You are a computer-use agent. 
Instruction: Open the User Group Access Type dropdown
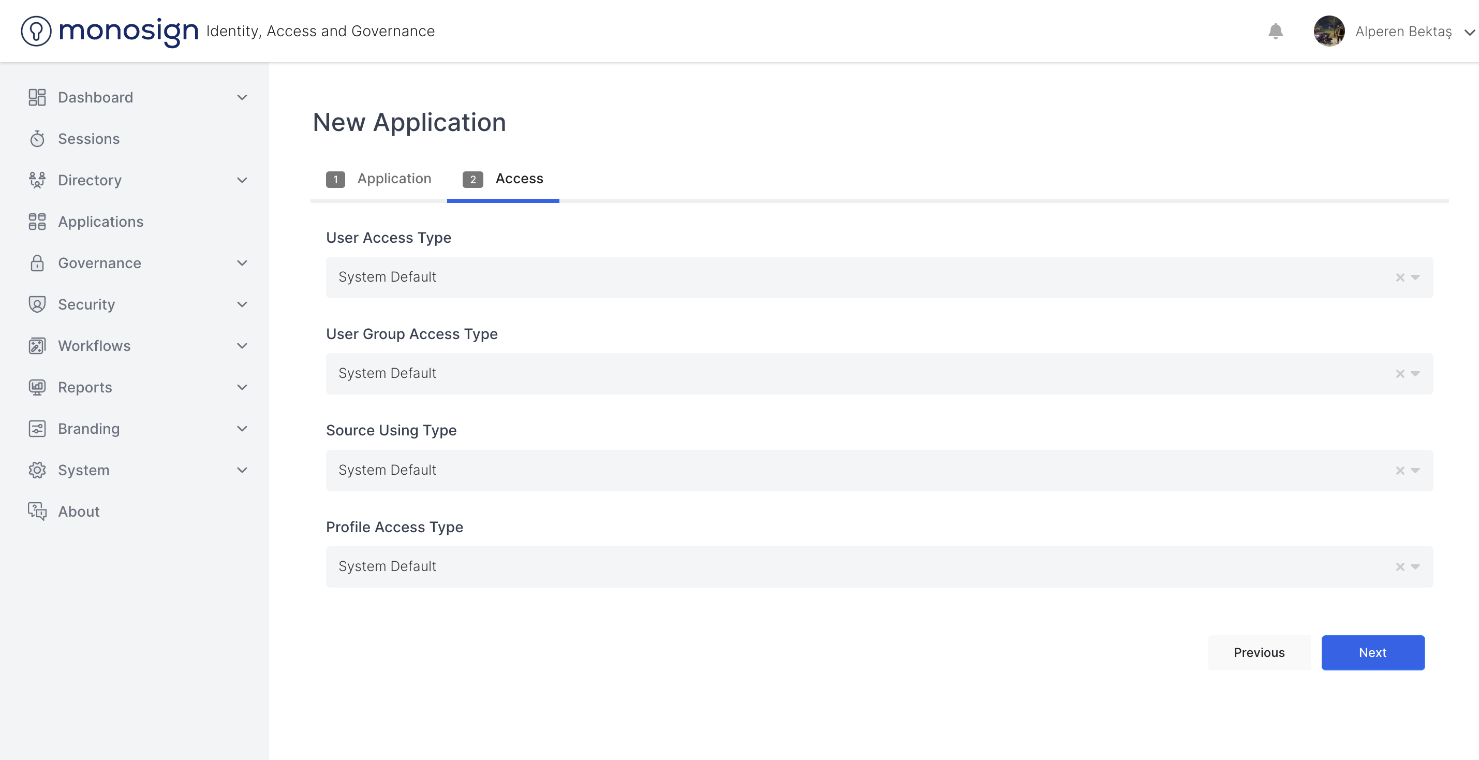pos(1415,374)
